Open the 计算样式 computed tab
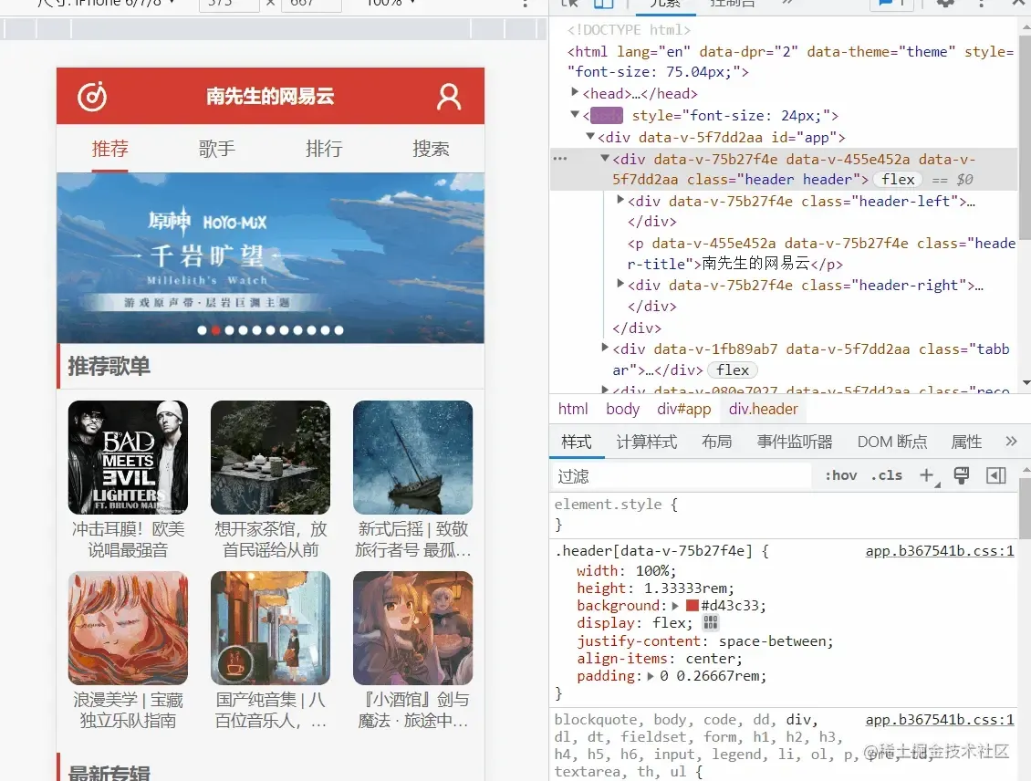This screenshot has width=1031, height=781. 646,442
